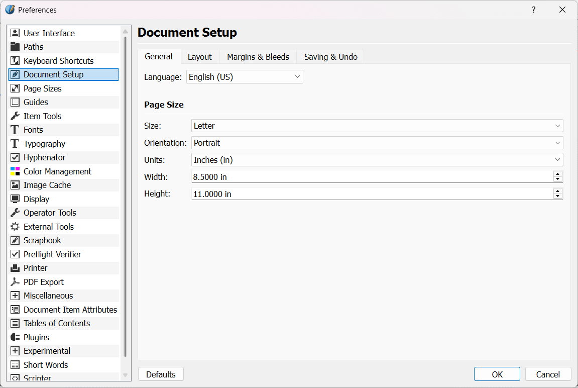Expand the Language dropdown
Screen dimensions: 578x388
tap(245, 77)
